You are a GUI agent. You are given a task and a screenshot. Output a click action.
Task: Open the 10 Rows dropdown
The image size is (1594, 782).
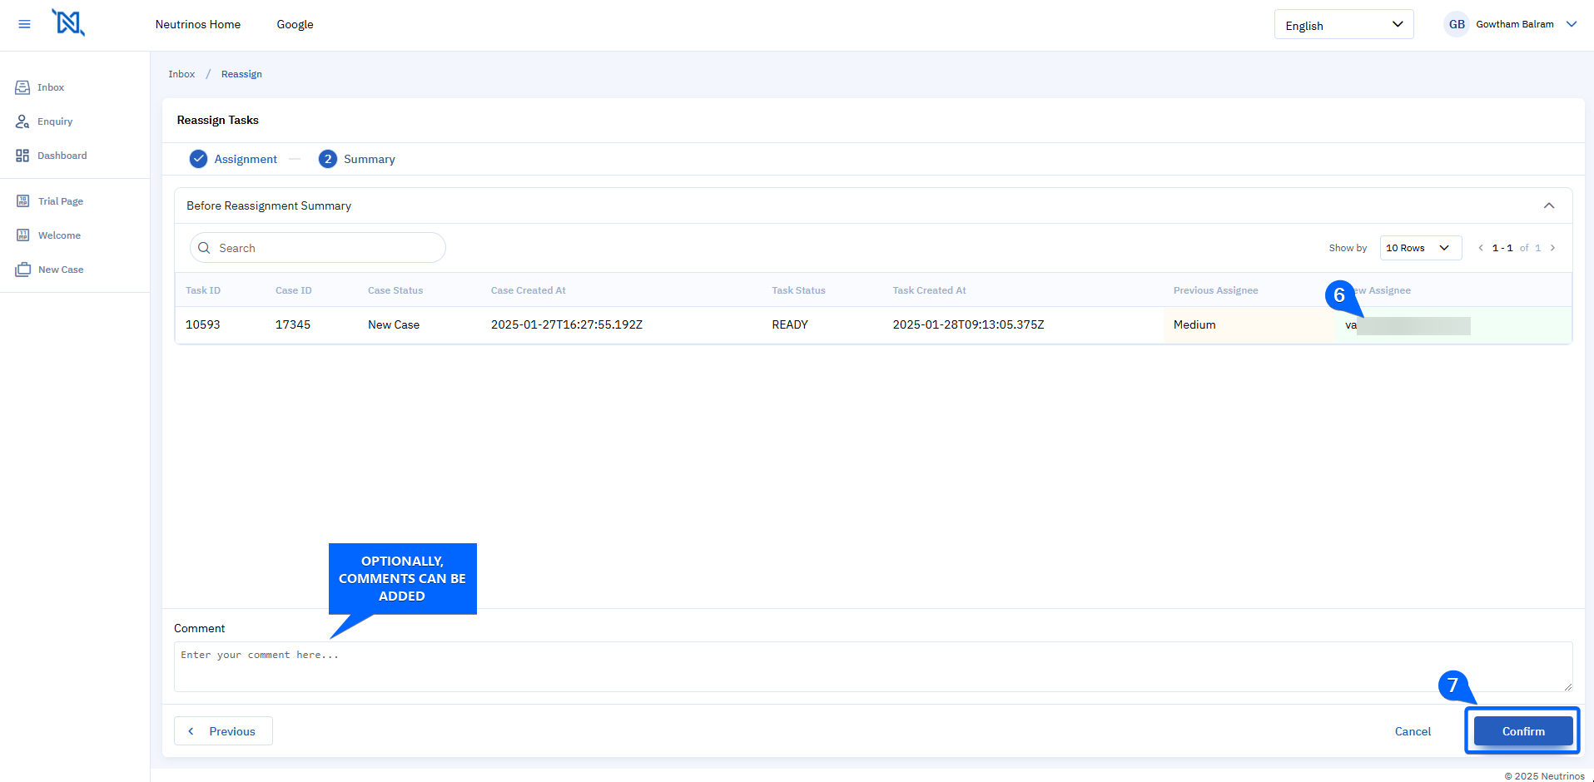[x=1420, y=248]
